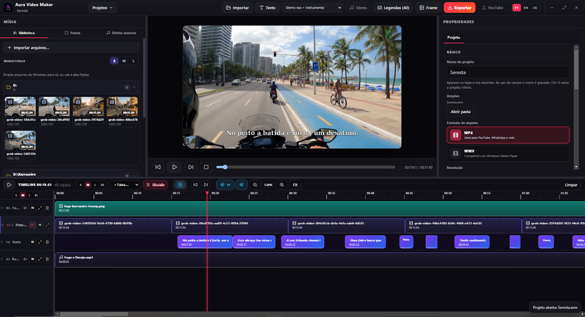The width and height of the screenshot is (585, 317).
Task: Click the preview seek slider handle
Action: tap(225, 167)
